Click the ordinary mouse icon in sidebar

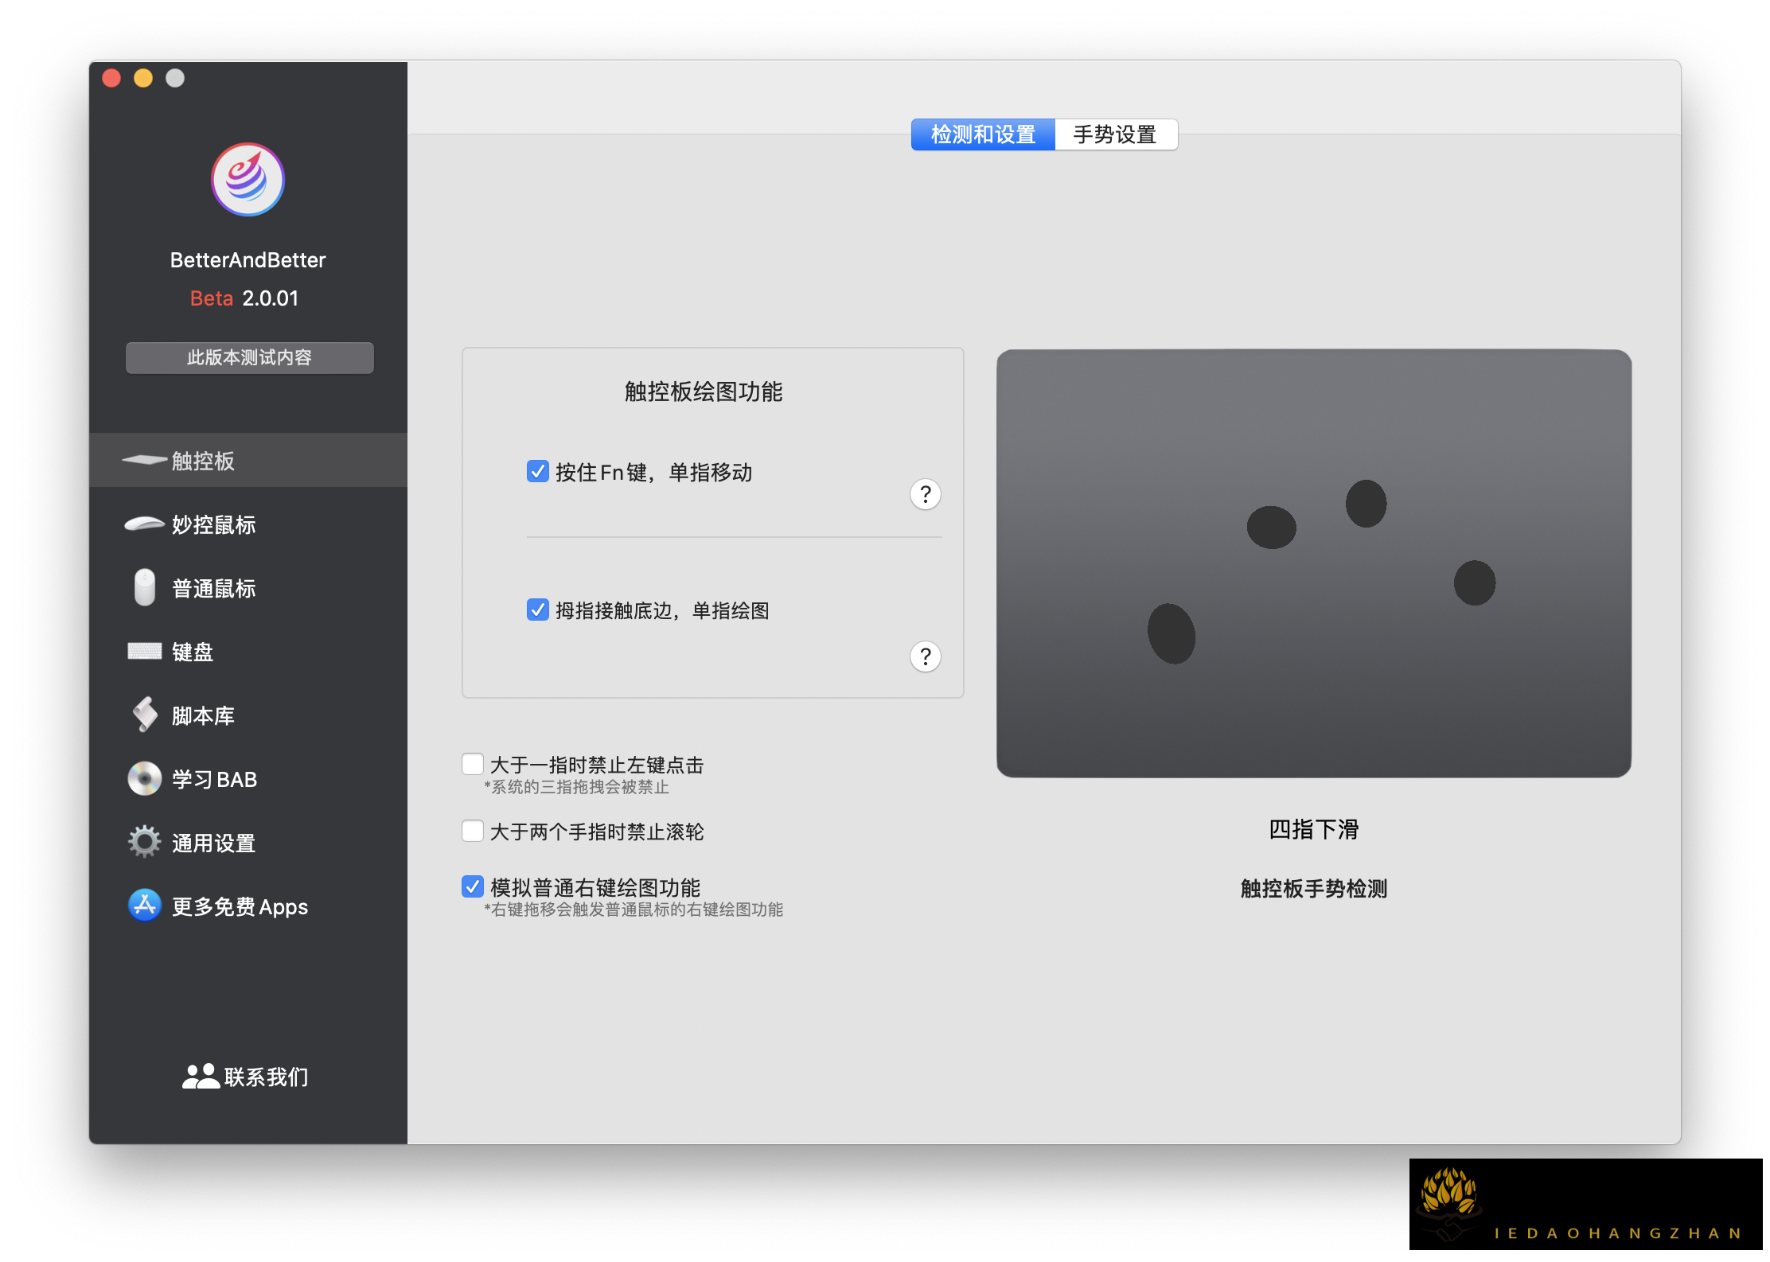pyautogui.click(x=144, y=587)
